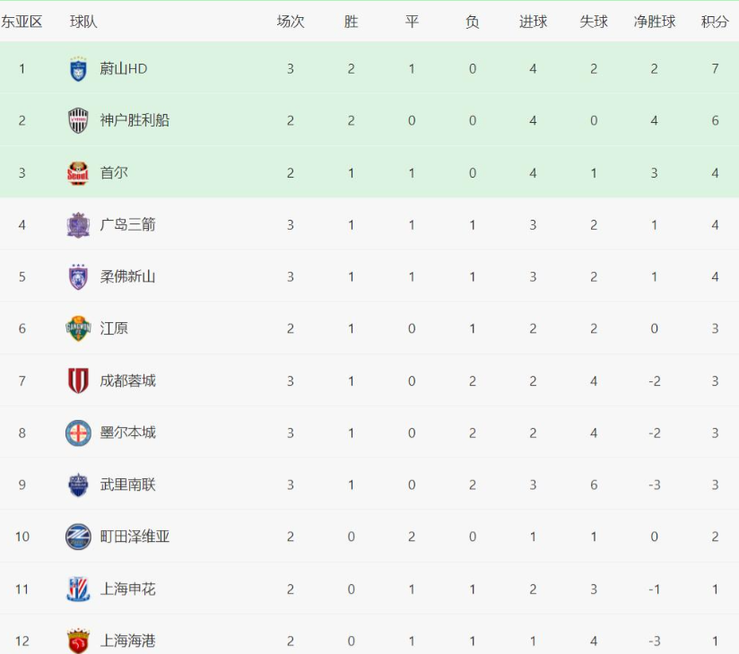Click the 町田泽维亚 club logo
The width and height of the screenshot is (739, 654).
79,537
